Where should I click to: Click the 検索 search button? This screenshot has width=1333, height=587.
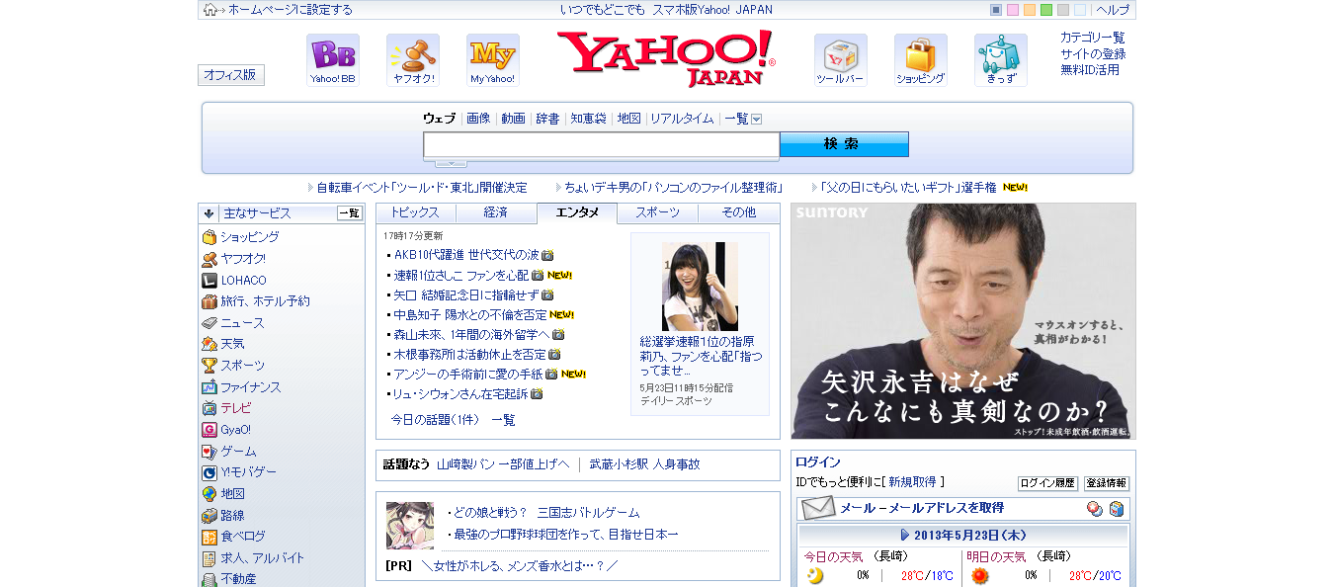[x=844, y=144]
